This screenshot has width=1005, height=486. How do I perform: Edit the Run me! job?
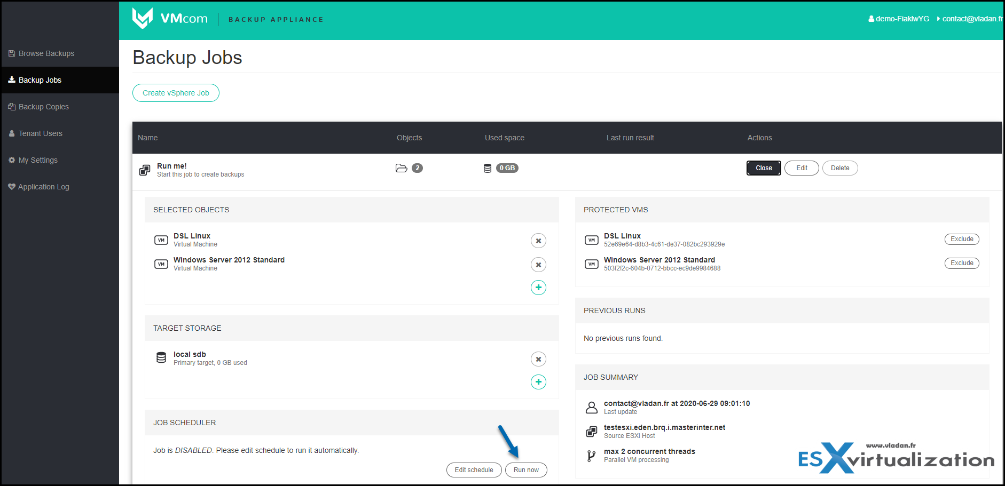[802, 168]
